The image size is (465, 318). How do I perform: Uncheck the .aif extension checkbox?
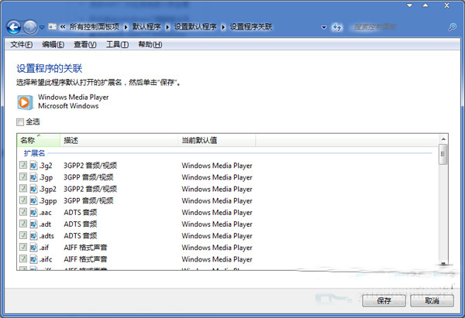pyautogui.click(x=23, y=247)
